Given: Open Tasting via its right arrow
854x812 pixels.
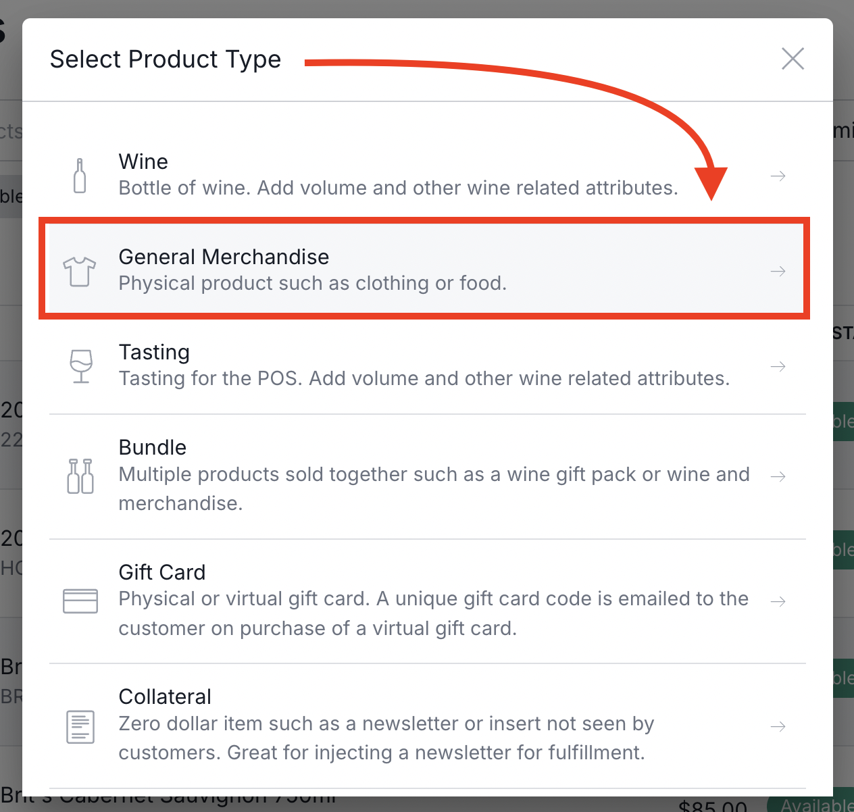Looking at the screenshot, I should (x=778, y=366).
